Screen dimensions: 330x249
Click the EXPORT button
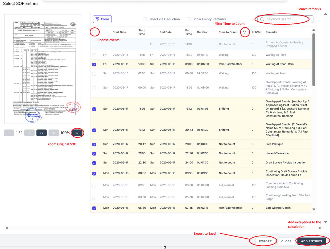pos(265,241)
